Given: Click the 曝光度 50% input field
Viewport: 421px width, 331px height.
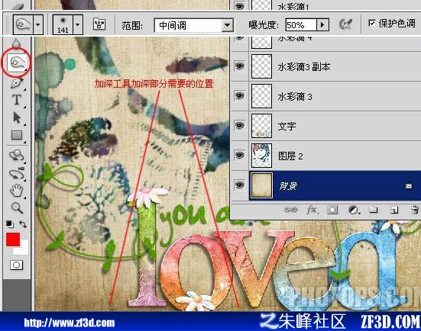Looking at the screenshot, I should (301, 25).
